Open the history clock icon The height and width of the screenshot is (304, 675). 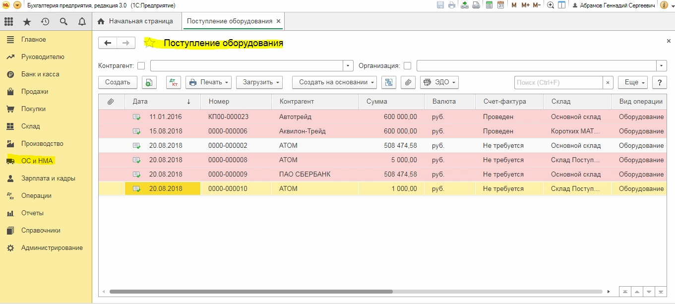point(45,21)
